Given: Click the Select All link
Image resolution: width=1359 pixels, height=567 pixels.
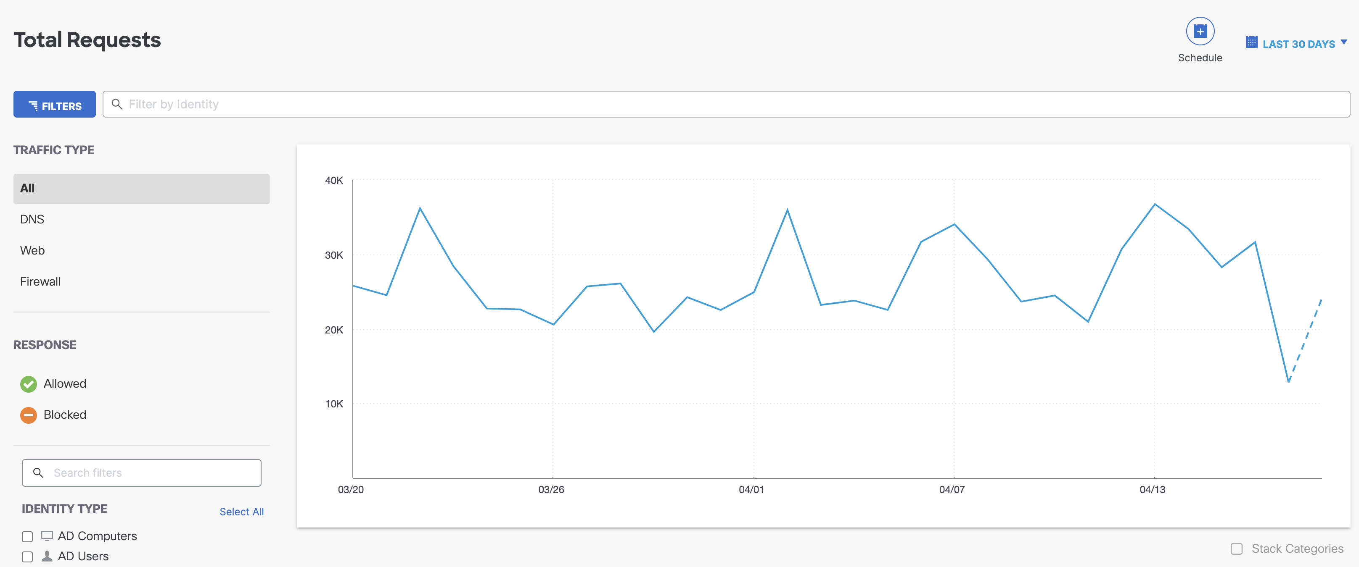Looking at the screenshot, I should 242,512.
